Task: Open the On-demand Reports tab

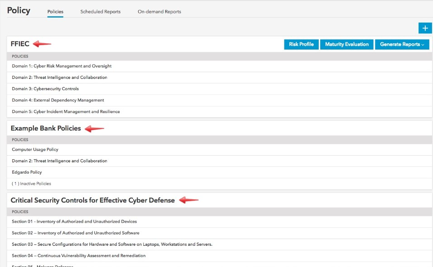Action: pyautogui.click(x=159, y=12)
